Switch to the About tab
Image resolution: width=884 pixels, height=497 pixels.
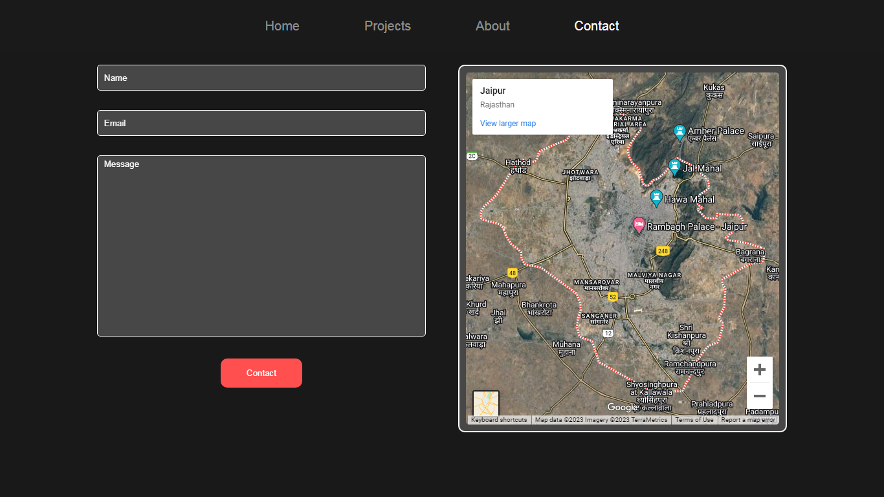tap(492, 26)
